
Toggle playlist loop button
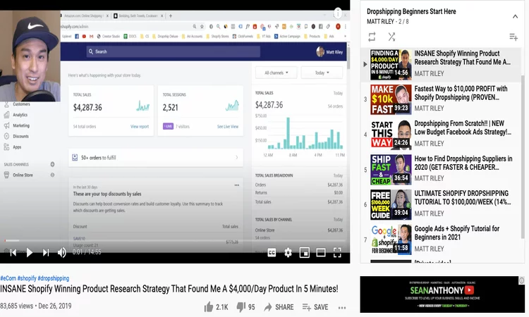pyautogui.click(x=372, y=37)
